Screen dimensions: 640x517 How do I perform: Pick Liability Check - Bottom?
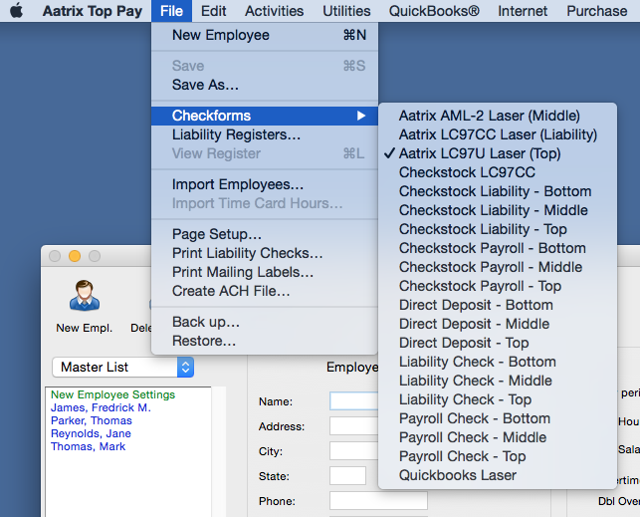498,362
